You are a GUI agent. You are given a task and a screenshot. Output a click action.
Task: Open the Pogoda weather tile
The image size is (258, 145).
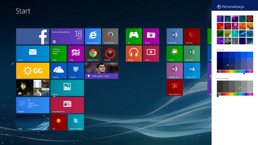click(x=33, y=105)
